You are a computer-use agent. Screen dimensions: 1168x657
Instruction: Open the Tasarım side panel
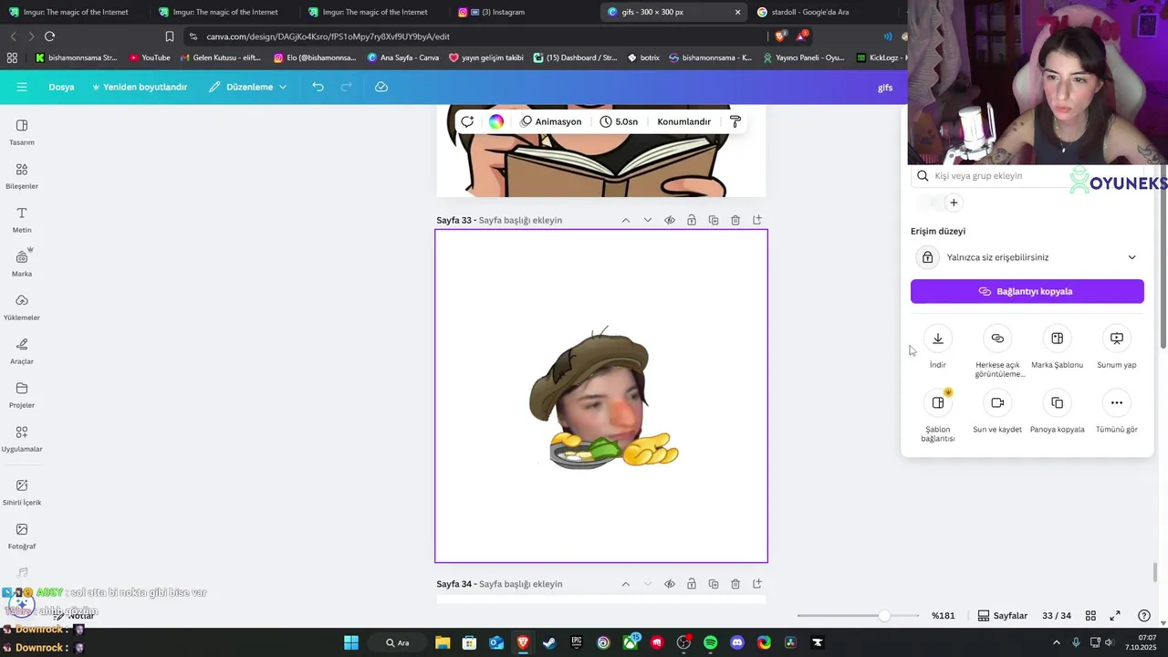click(22, 132)
